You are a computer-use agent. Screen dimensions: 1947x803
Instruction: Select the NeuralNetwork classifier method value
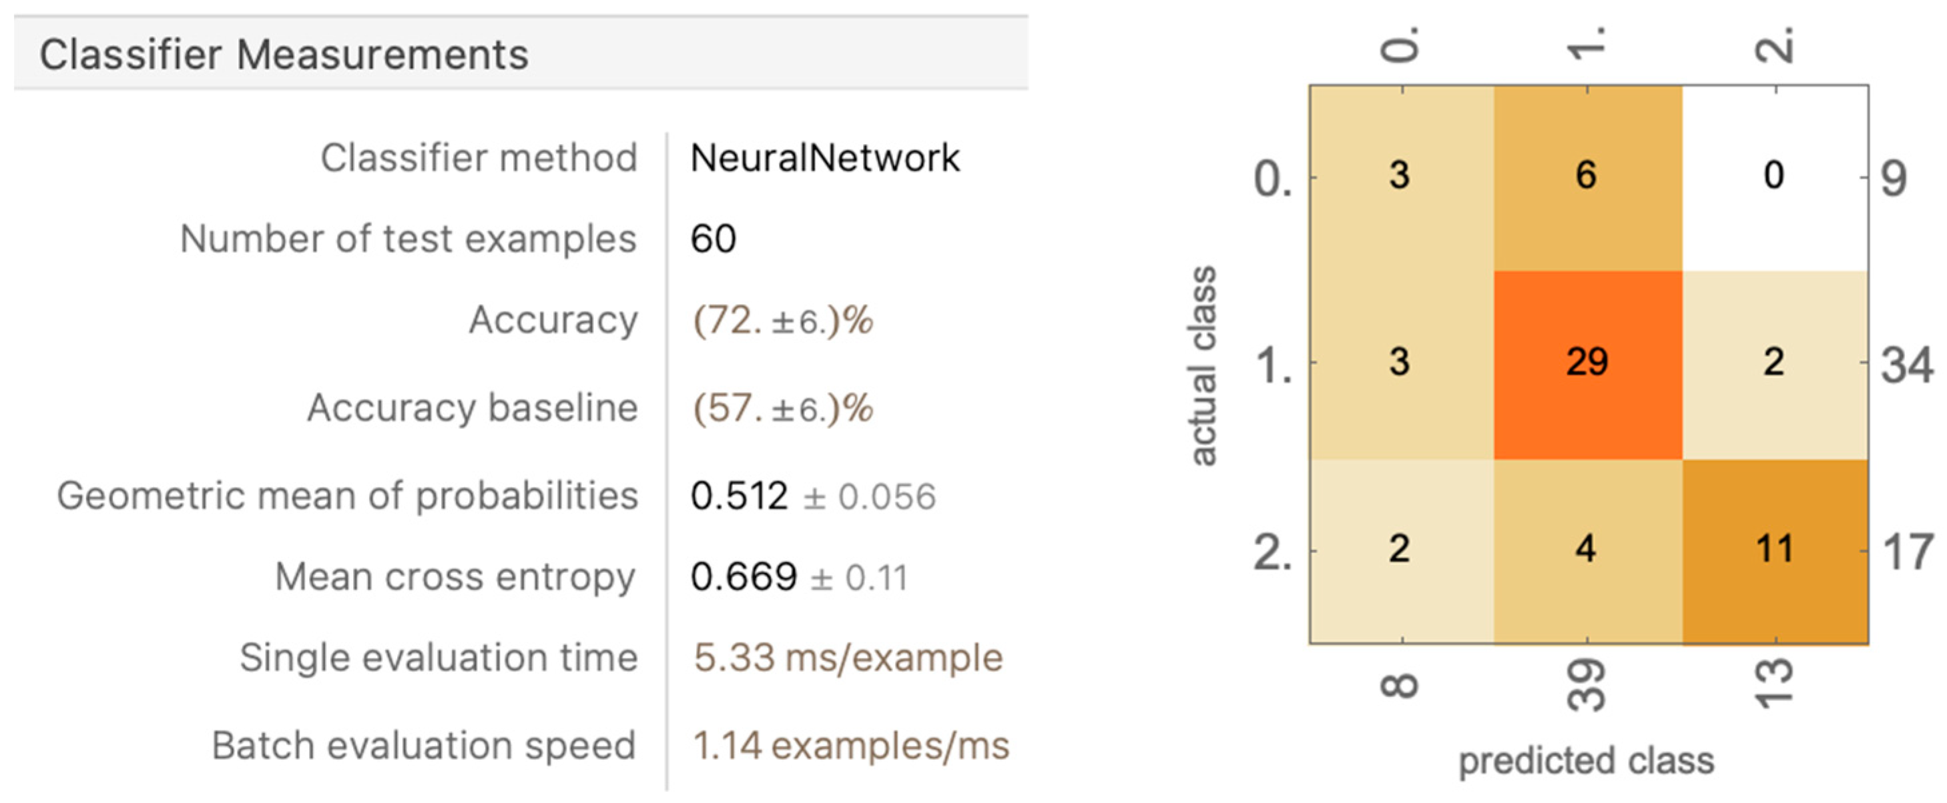coord(824,159)
